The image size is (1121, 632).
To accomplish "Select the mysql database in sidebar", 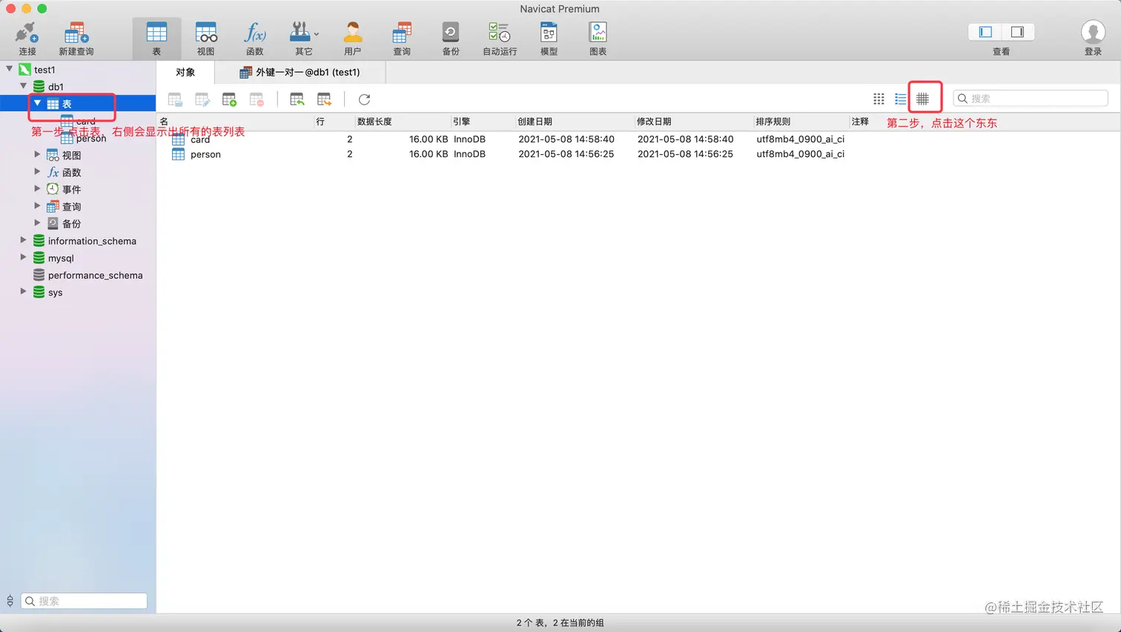I will coord(61,259).
